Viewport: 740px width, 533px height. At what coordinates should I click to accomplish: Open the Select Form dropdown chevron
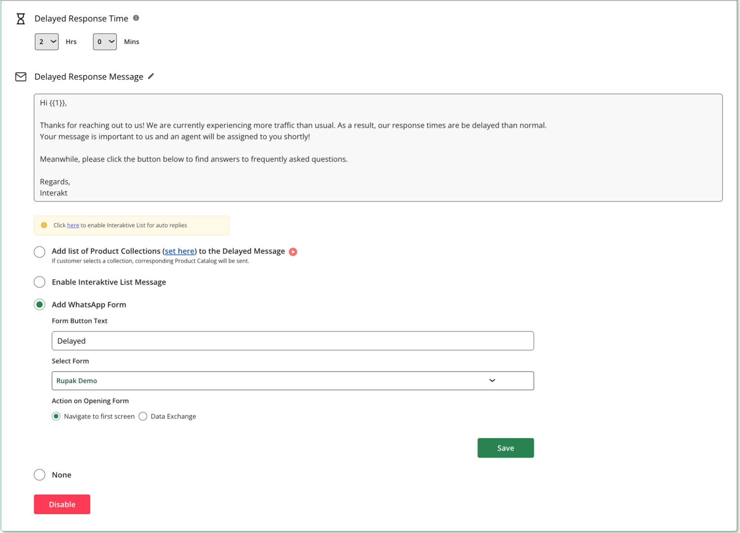[492, 380]
